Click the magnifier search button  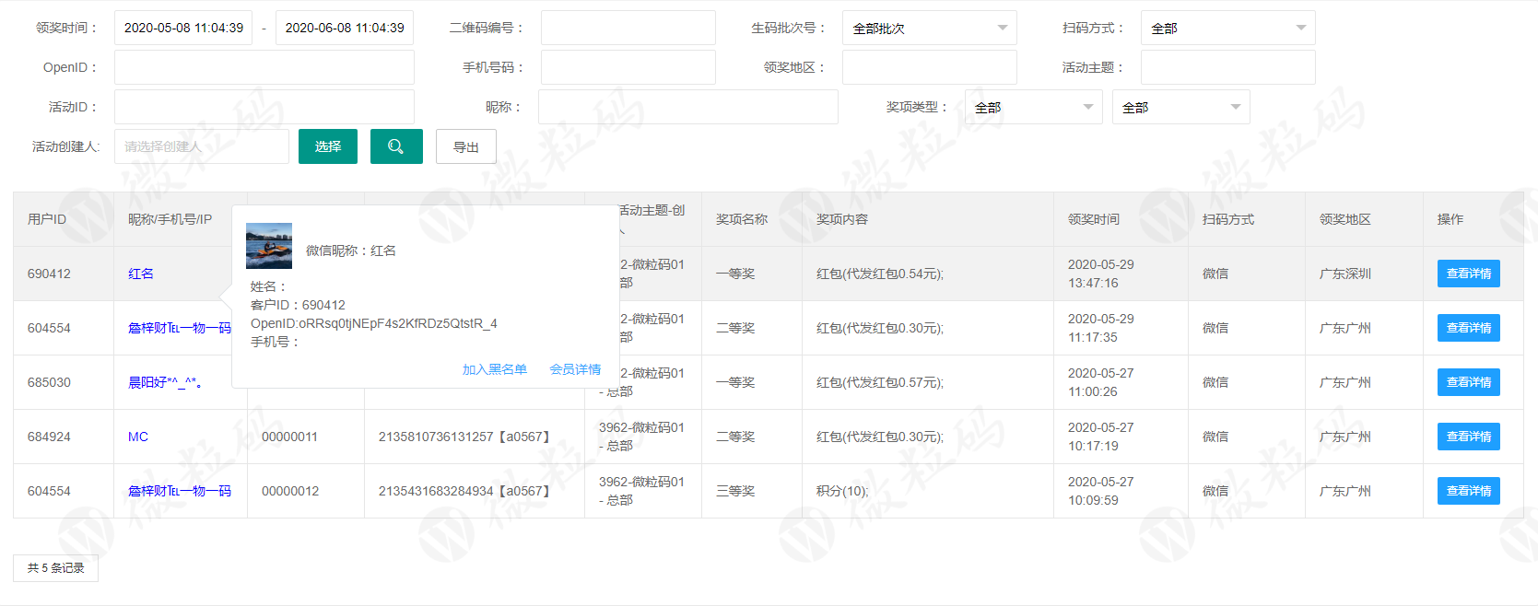396,146
